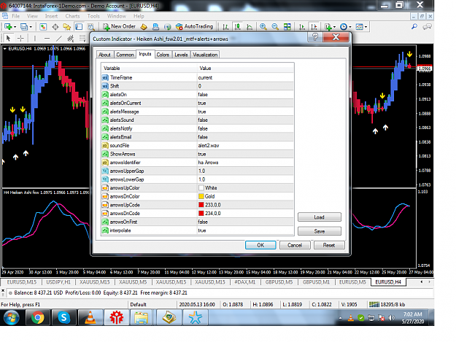Select the vertical line drawing tool
The image size is (456, 342).
[35, 38]
